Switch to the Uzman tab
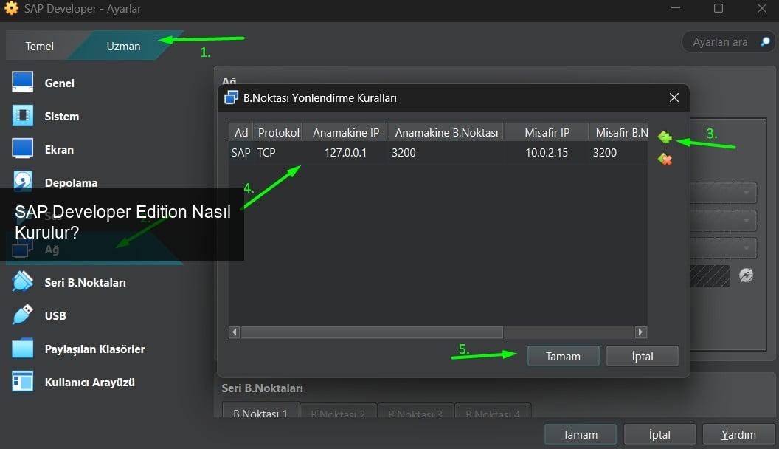The height and width of the screenshot is (449, 779). click(x=123, y=46)
